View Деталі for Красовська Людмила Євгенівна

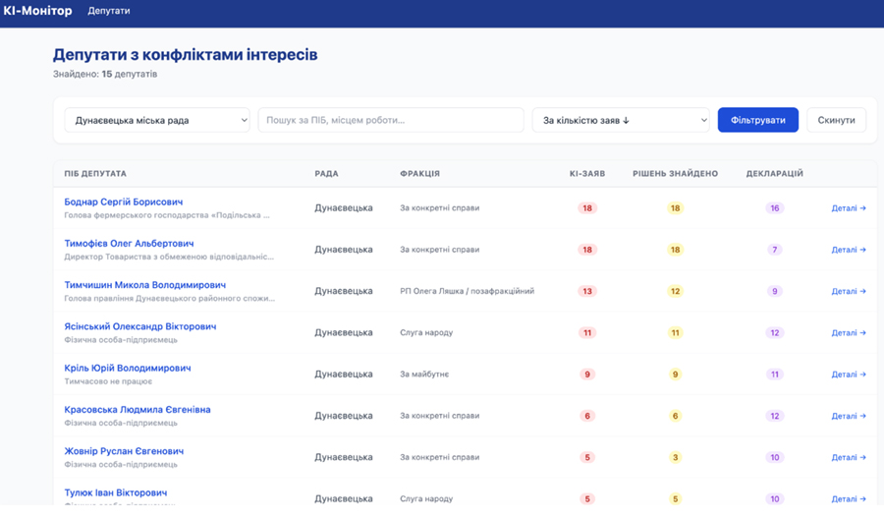849,416
